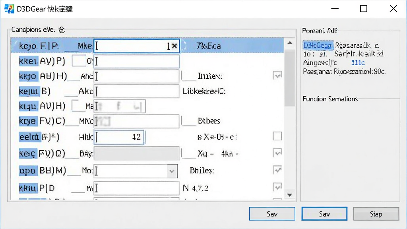
Task: Click the Function Semations heading
Action: pyautogui.click(x=330, y=99)
